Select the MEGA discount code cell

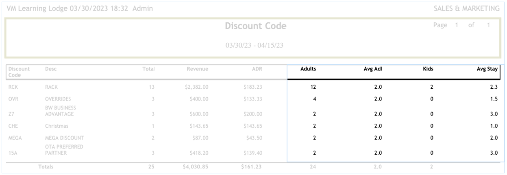(15, 139)
